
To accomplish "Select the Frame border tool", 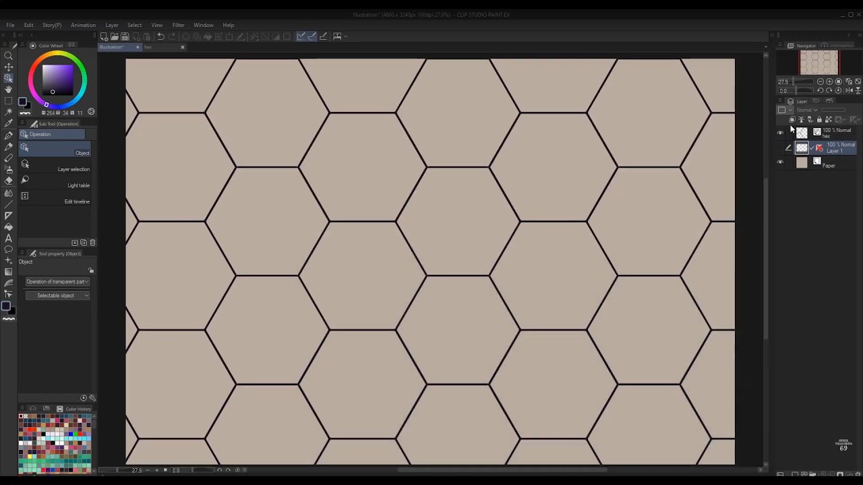I will tap(8, 216).
